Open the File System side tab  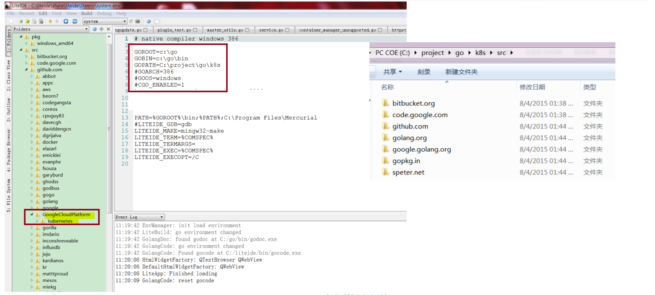coord(8,195)
